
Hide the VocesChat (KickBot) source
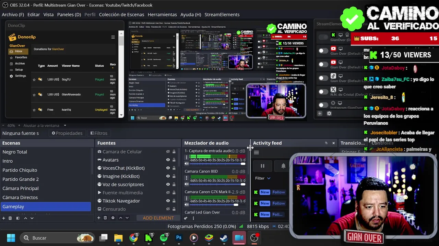coord(168,168)
